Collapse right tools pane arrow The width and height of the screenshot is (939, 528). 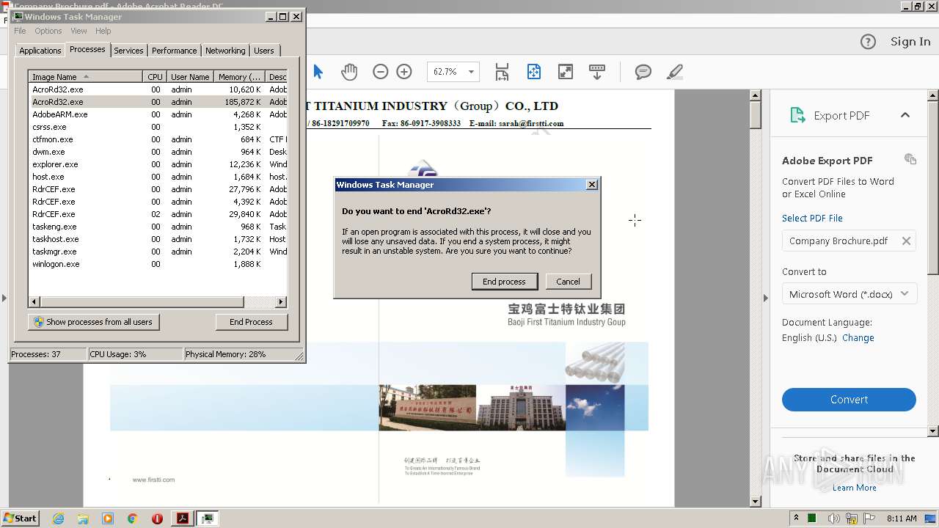[766, 298]
